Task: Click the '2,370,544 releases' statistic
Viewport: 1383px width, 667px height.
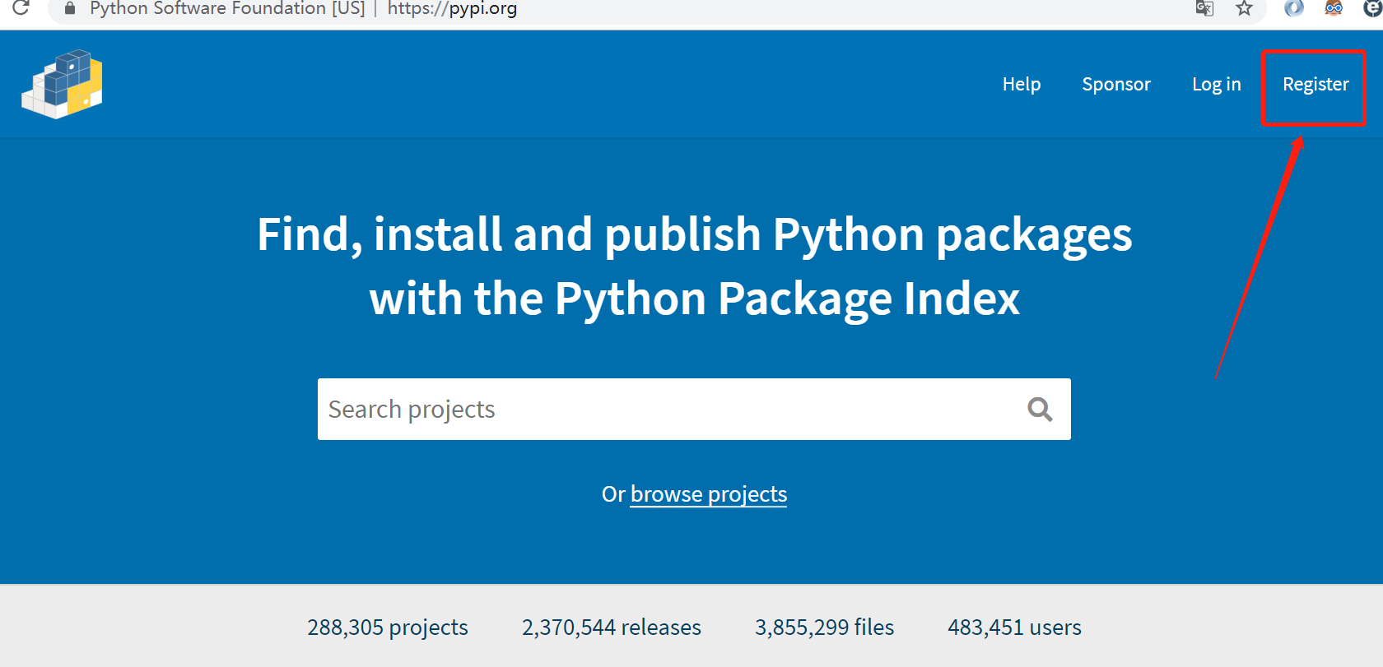Action: [x=612, y=628]
